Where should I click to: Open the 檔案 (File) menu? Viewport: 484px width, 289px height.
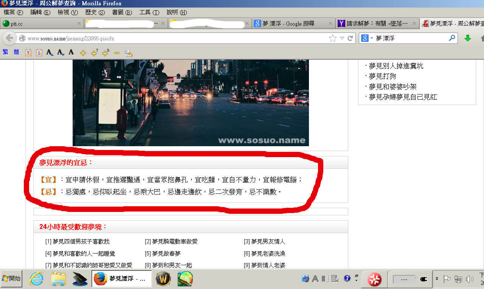[x=14, y=12]
